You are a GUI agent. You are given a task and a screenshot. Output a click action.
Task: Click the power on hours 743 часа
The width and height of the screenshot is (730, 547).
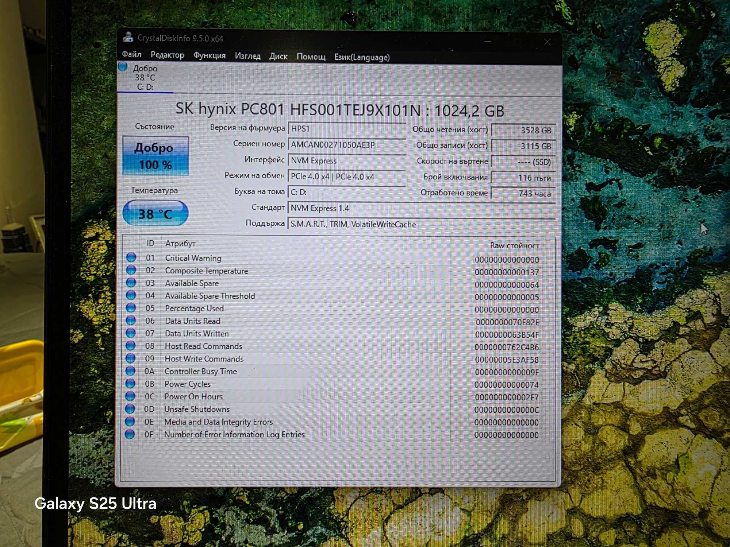[523, 193]
